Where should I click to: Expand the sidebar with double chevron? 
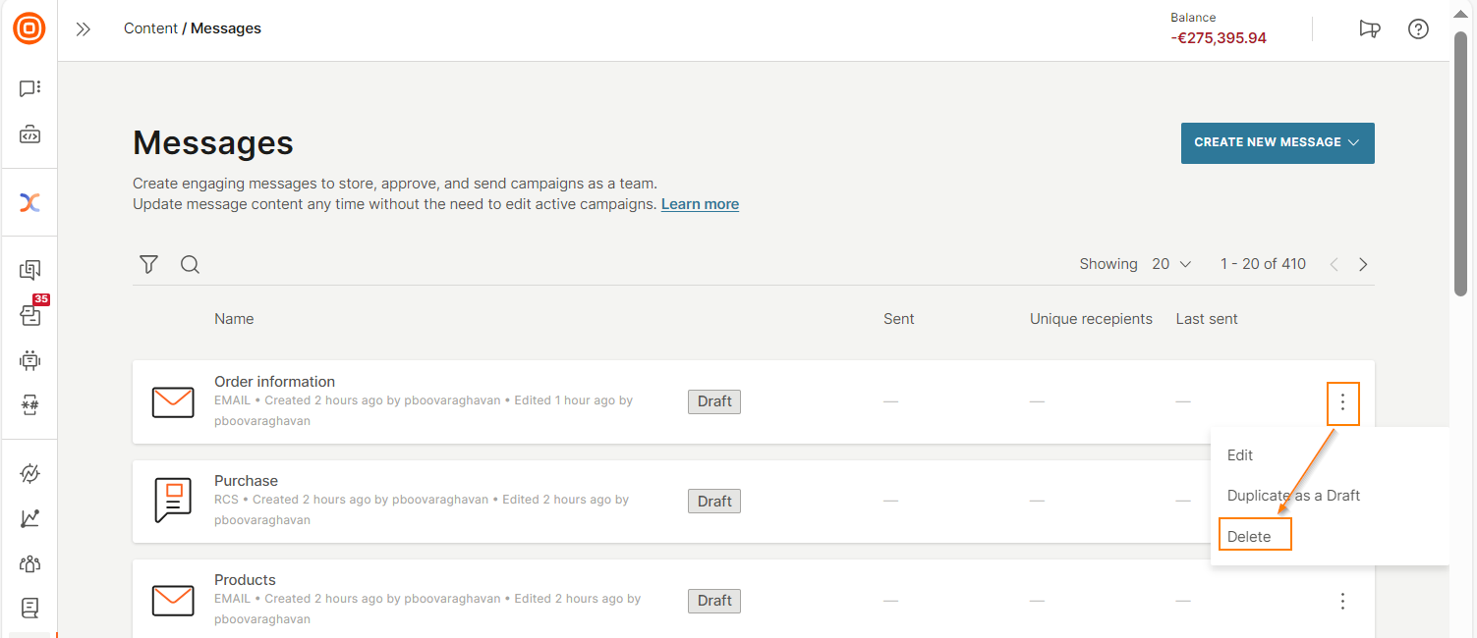click(84, 28)
